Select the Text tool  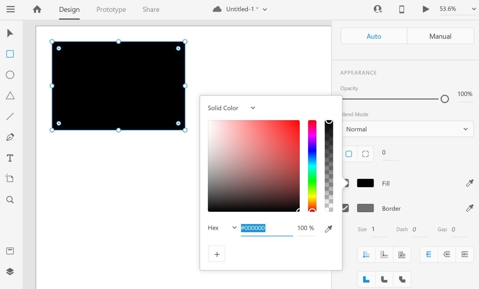point(10,158)
